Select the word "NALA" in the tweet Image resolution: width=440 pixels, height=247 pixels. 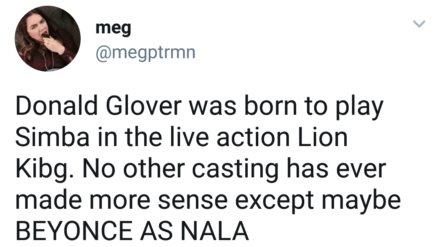coord(214,231)
